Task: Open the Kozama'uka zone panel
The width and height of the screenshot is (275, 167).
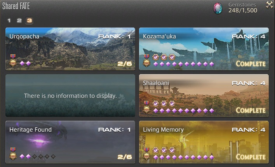Action: click(x=204, y=49)
